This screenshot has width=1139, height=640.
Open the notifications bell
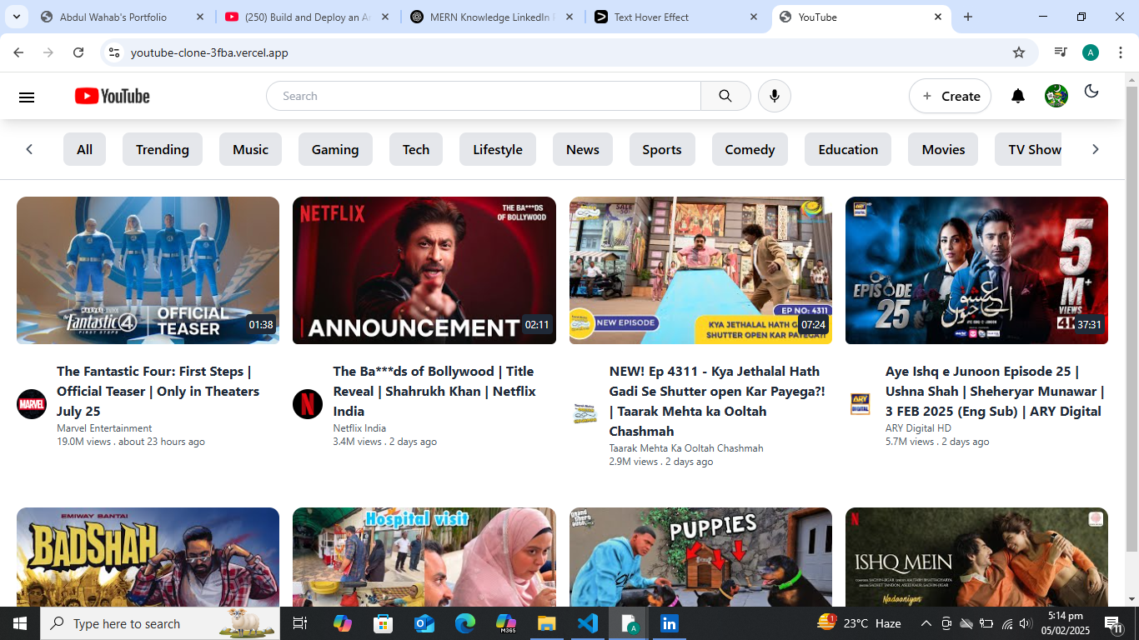tap(1018, 97)
